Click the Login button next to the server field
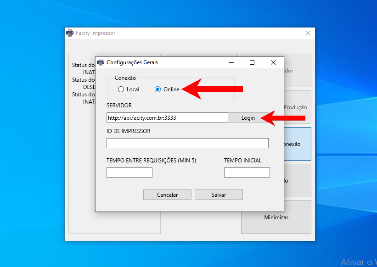Screen dimensions: 377x267 coord(248,117)
